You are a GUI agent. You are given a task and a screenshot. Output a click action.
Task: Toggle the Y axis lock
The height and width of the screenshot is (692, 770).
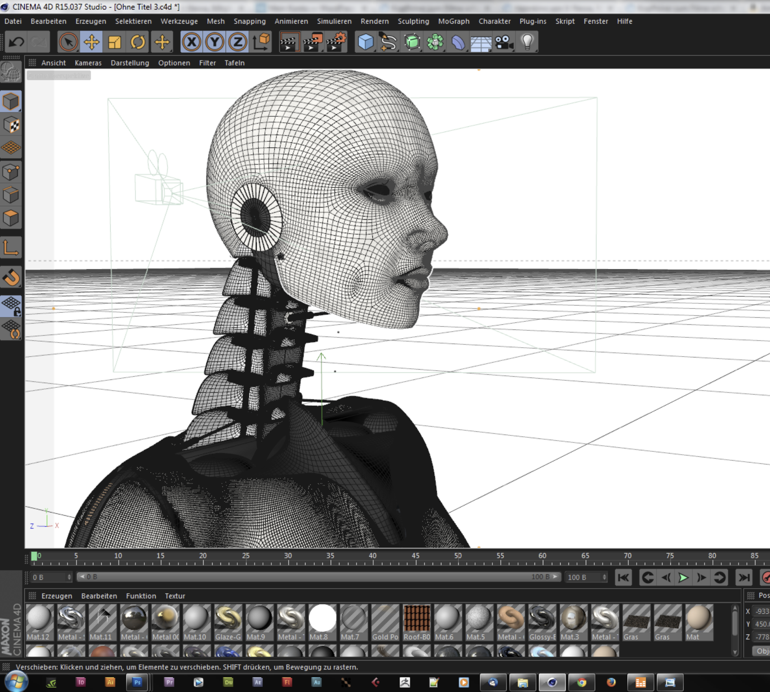[x=215, y=42]
